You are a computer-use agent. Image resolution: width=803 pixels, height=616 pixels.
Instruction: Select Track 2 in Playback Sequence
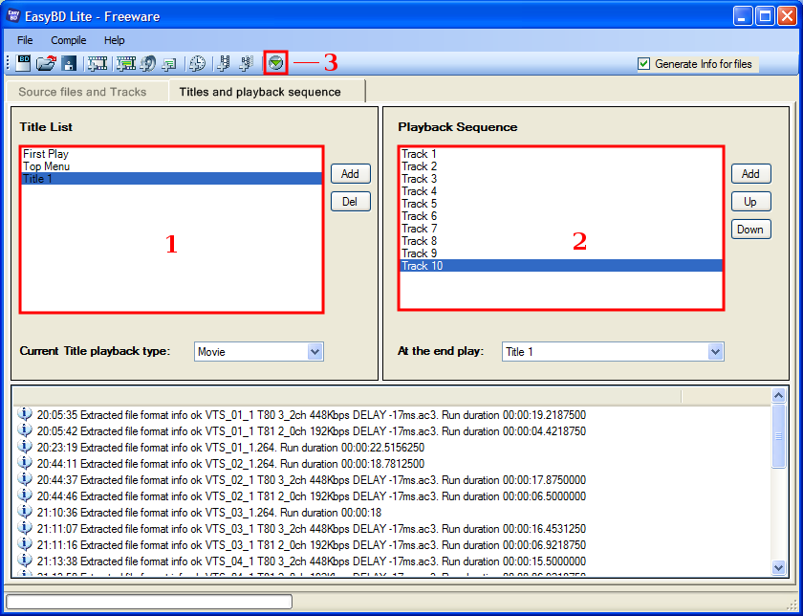point(561,166)
